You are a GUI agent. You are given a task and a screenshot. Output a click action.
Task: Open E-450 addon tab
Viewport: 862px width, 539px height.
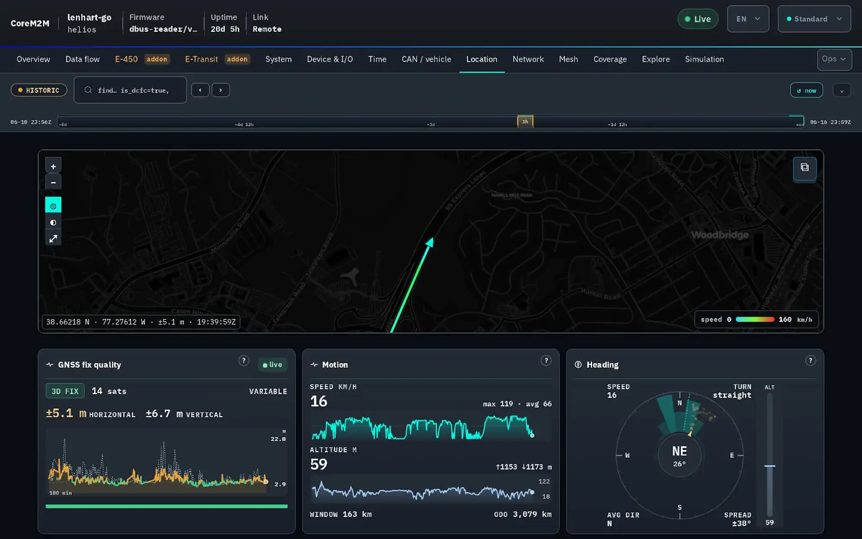(x=142, y=59)
